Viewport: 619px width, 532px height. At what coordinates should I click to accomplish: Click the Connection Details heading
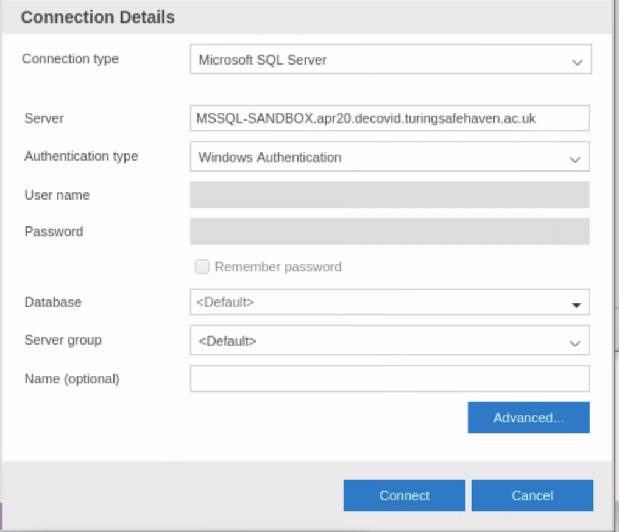pos(97,18)
